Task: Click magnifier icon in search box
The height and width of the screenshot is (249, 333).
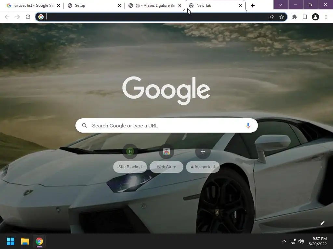Action: pyautogui.click(x=84, y=125)
